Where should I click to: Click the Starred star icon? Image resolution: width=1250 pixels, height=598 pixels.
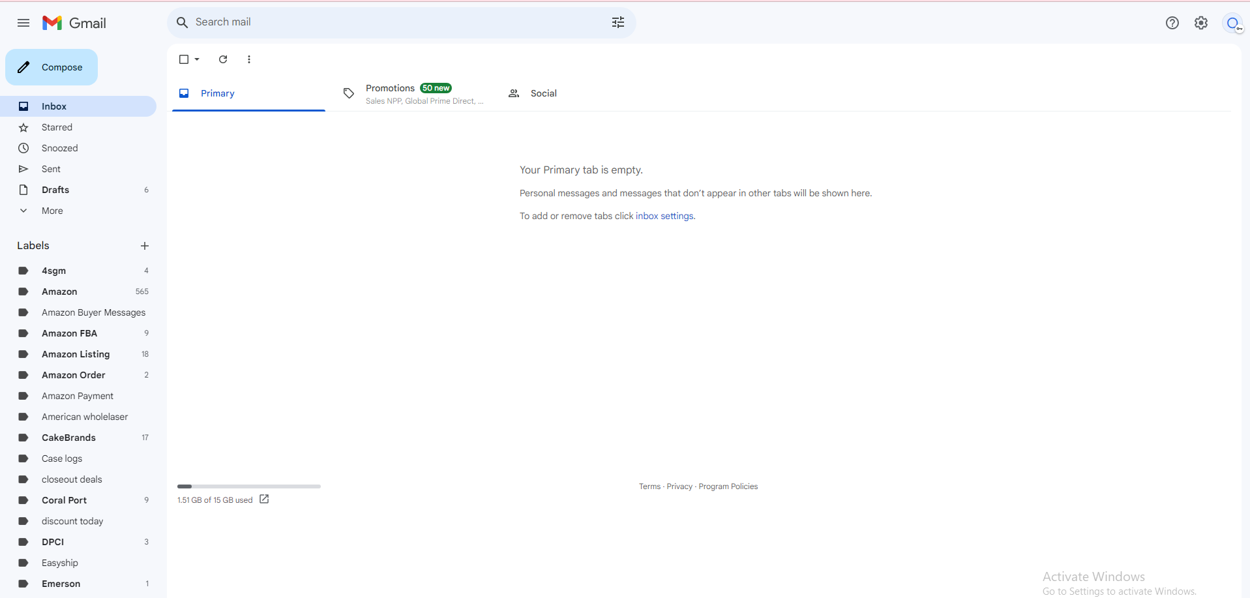23,127
